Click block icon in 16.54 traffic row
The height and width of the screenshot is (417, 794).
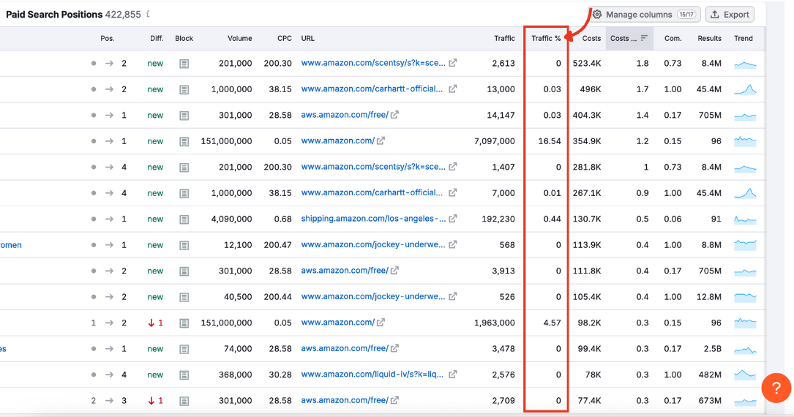pos(184,141)
